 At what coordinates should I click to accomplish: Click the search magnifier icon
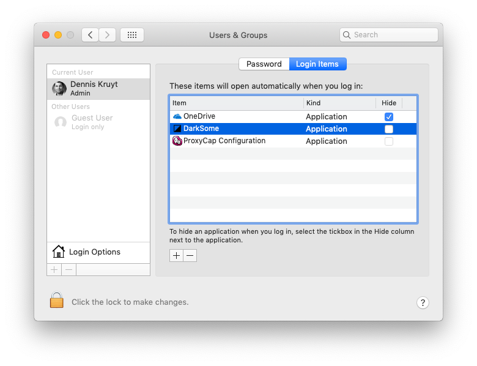tap(347, 35)
